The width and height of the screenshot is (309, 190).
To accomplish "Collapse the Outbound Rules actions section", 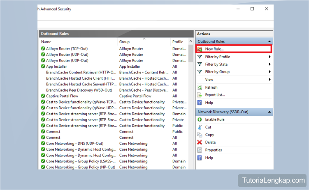I will (x=270, y=41).
